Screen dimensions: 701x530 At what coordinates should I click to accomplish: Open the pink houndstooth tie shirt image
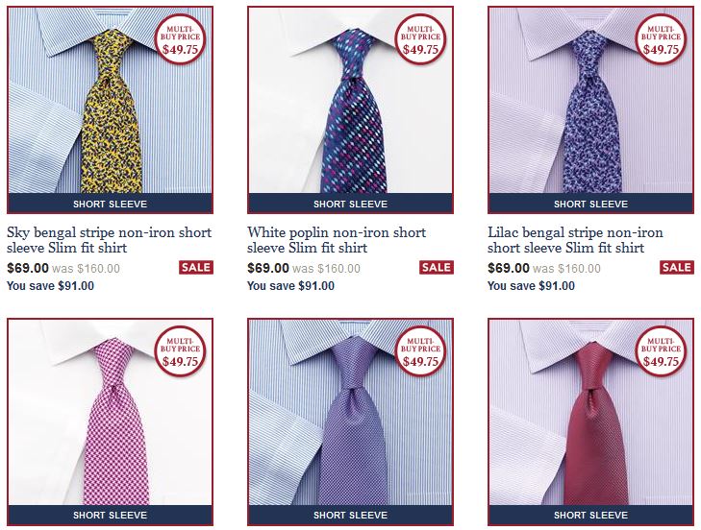pos(110,422)
